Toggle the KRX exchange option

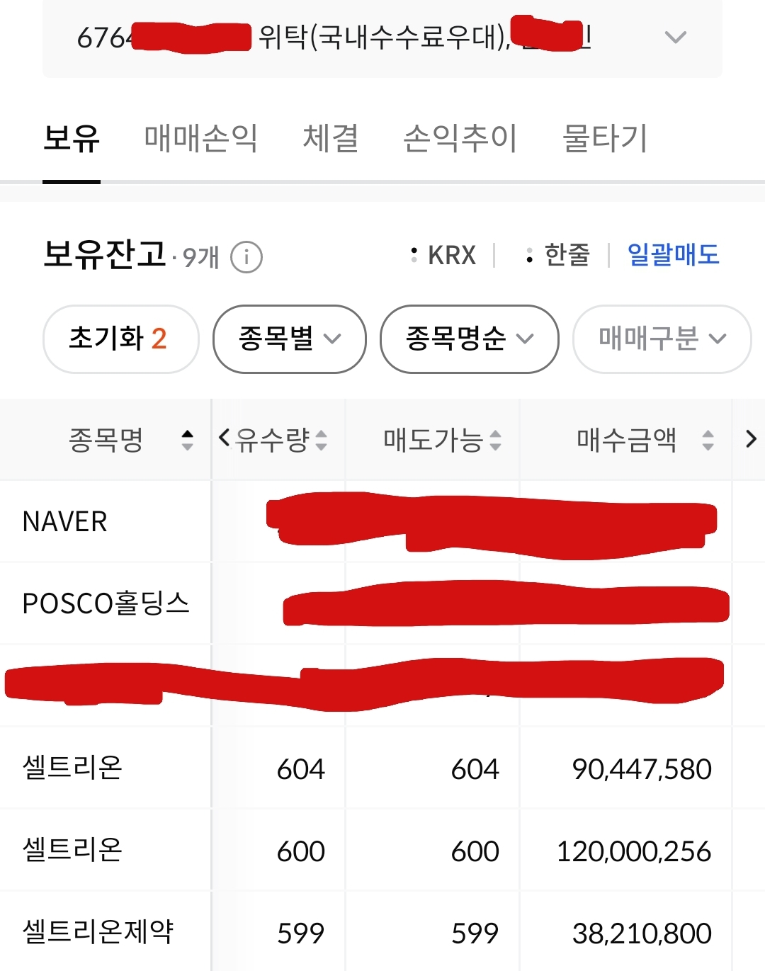[x=444, y=255]
